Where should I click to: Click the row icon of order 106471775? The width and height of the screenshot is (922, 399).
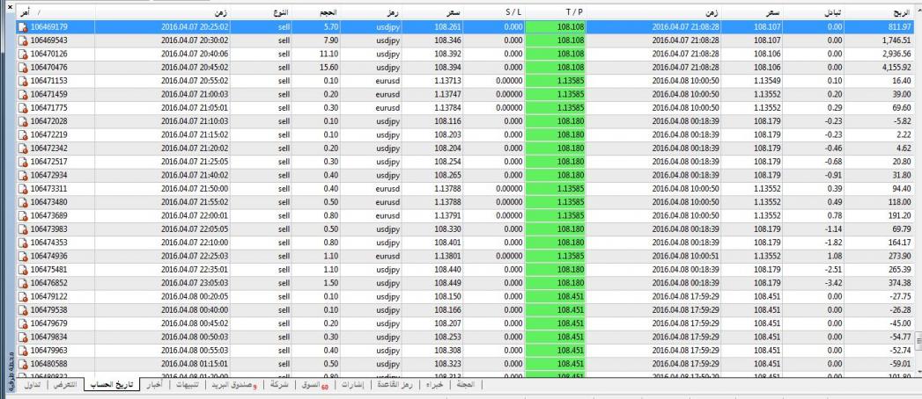pyautogui.click(x=23, y=108)
